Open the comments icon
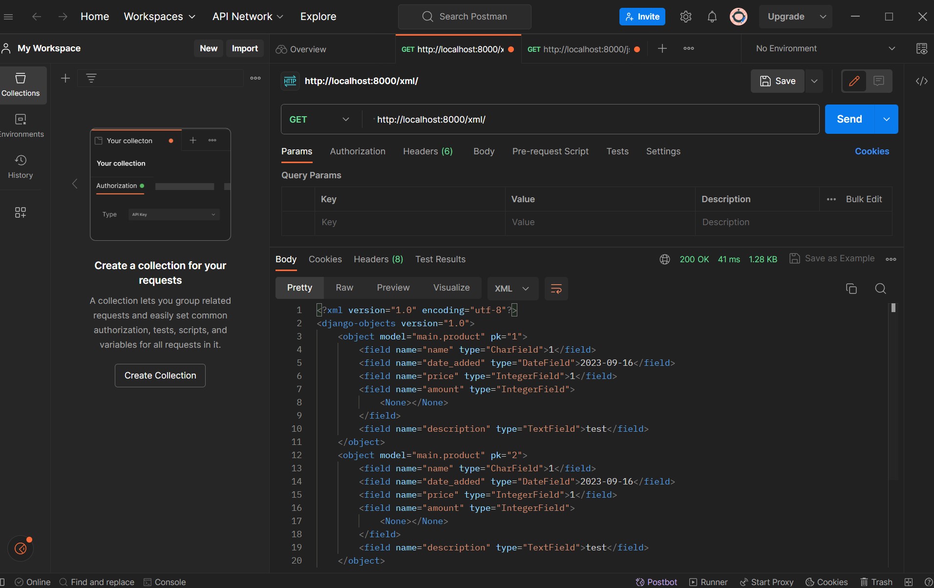The width and height of the screenshot is (934, 588). click(x=879, y=81)
